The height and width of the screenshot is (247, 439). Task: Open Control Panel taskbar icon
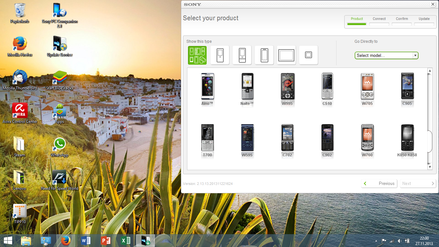coord(46,241)
